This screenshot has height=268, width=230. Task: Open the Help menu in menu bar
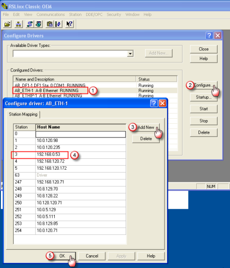147,15
